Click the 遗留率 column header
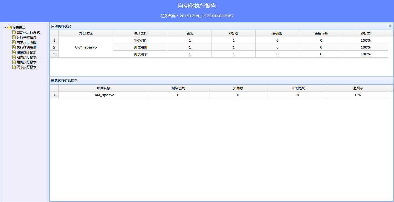 [x=358, y=88]
